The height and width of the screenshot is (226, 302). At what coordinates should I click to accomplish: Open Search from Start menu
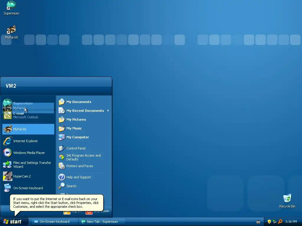click(x=84, y=186)
